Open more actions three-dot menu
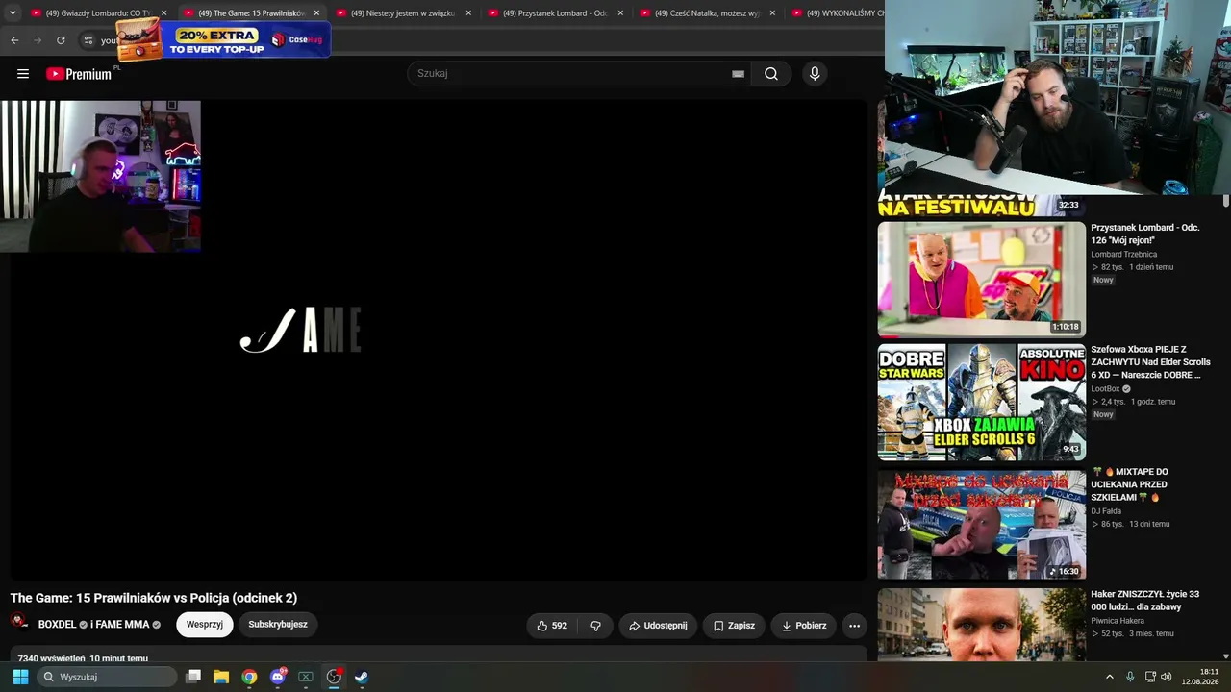Image resolution: width=1231 pixels, height=692 pixels. [x=854, y=626]
